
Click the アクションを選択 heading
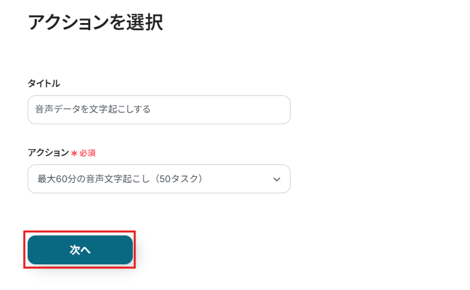pyautogui.click(x=95, y=23)
